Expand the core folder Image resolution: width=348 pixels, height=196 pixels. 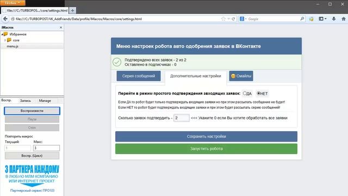[5, 40]
